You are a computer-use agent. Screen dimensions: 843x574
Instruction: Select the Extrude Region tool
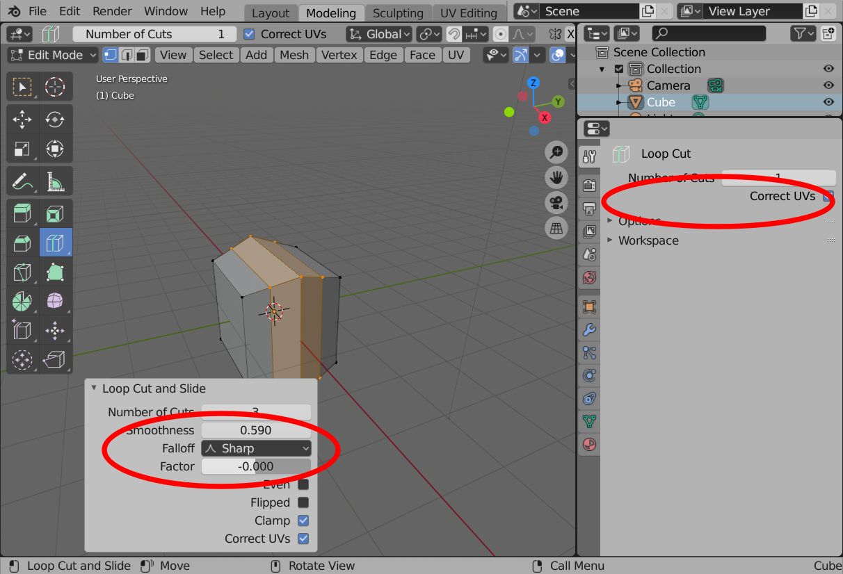coord(22,213)
